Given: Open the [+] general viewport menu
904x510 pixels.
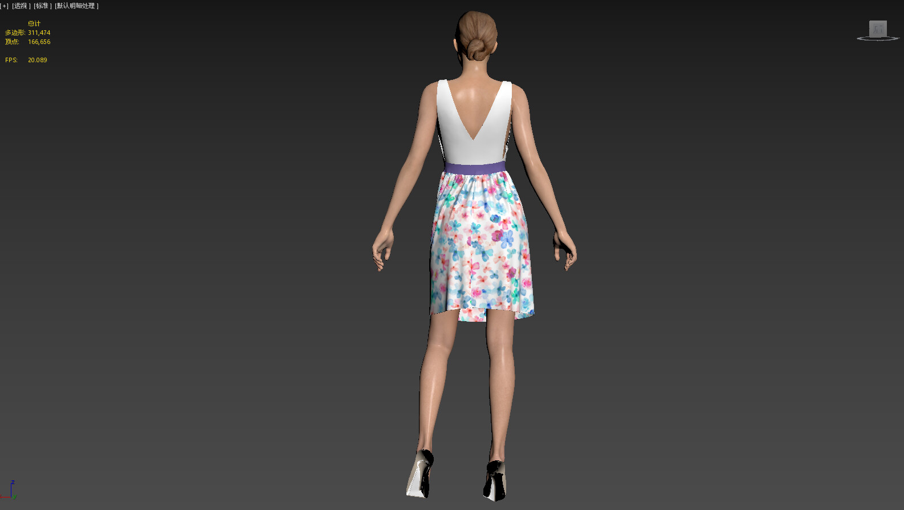Looking at the screenshot, I should pos(5,6).
